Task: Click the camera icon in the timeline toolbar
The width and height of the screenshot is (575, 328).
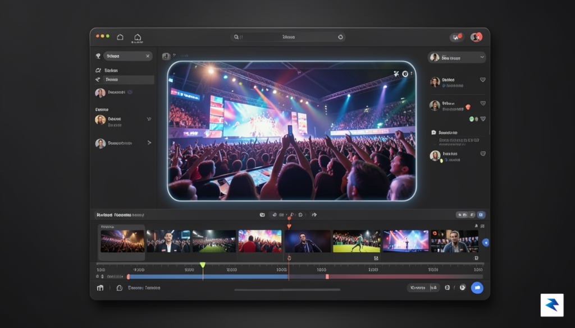Action: (x=262, y=215)
